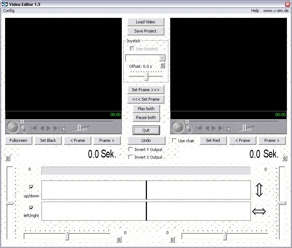Open the www.x-sim.de link
292x248 pixels.
click(x=276, y=11)
